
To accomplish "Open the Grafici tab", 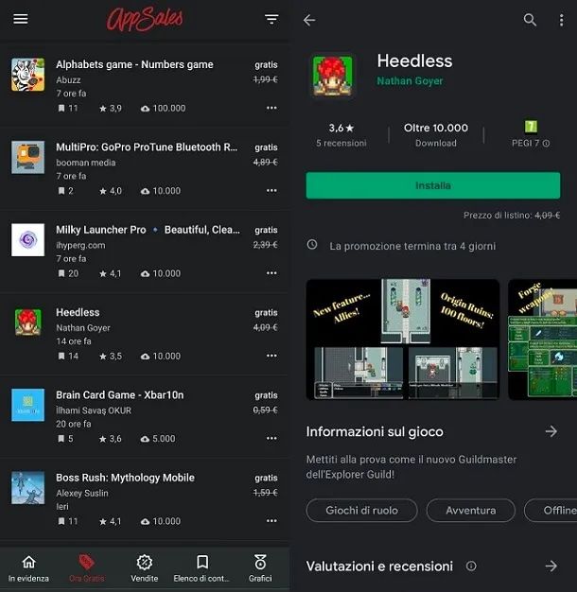I will click(x=260, y=568).
